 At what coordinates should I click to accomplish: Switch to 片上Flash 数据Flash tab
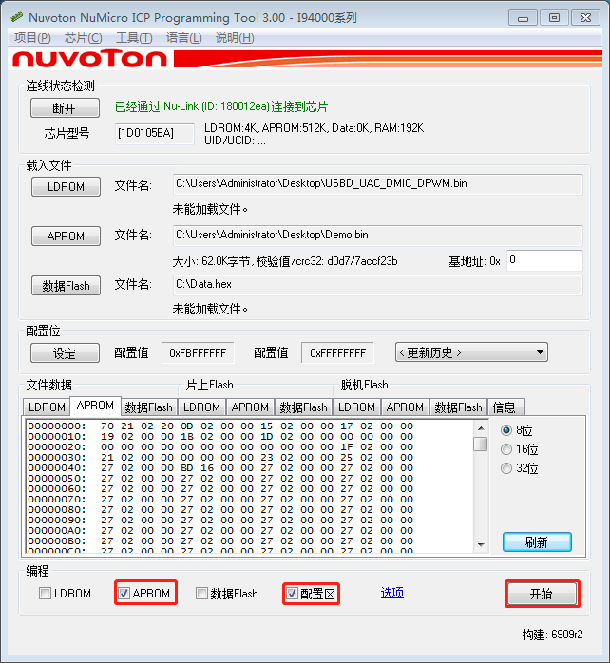304,407
